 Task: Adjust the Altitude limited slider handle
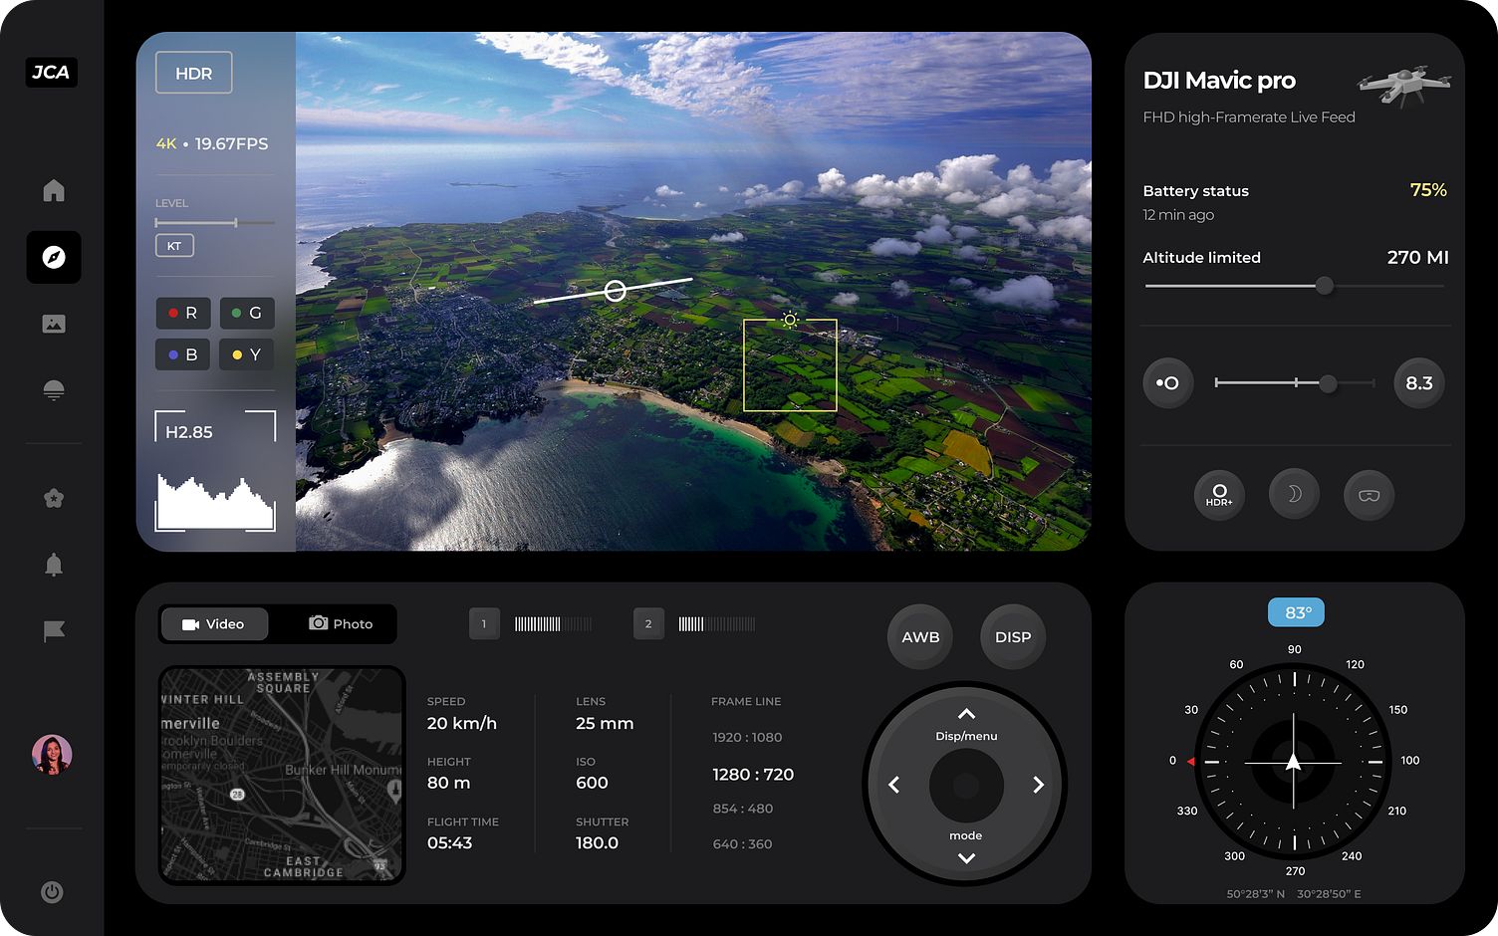[x=1325, y=285]
